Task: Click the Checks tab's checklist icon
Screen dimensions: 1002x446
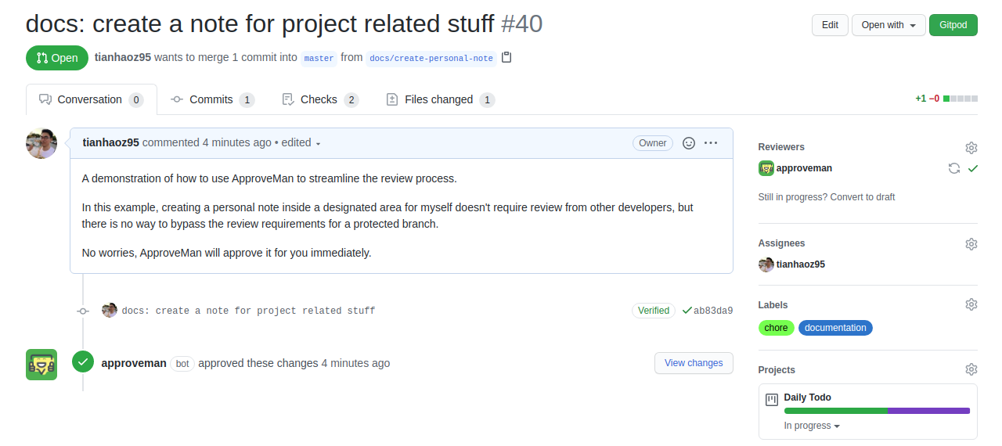Action: coord(288,99)
